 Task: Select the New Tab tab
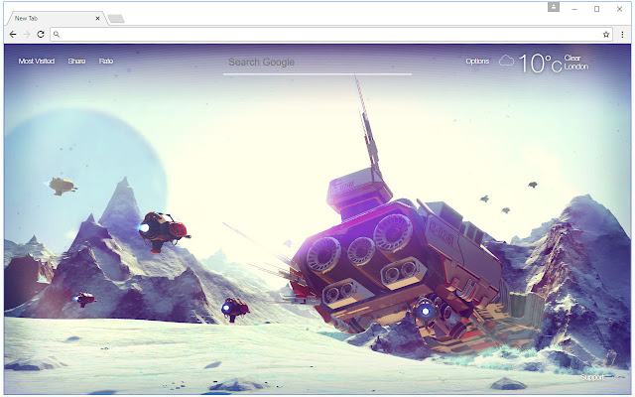coord(57,18)
